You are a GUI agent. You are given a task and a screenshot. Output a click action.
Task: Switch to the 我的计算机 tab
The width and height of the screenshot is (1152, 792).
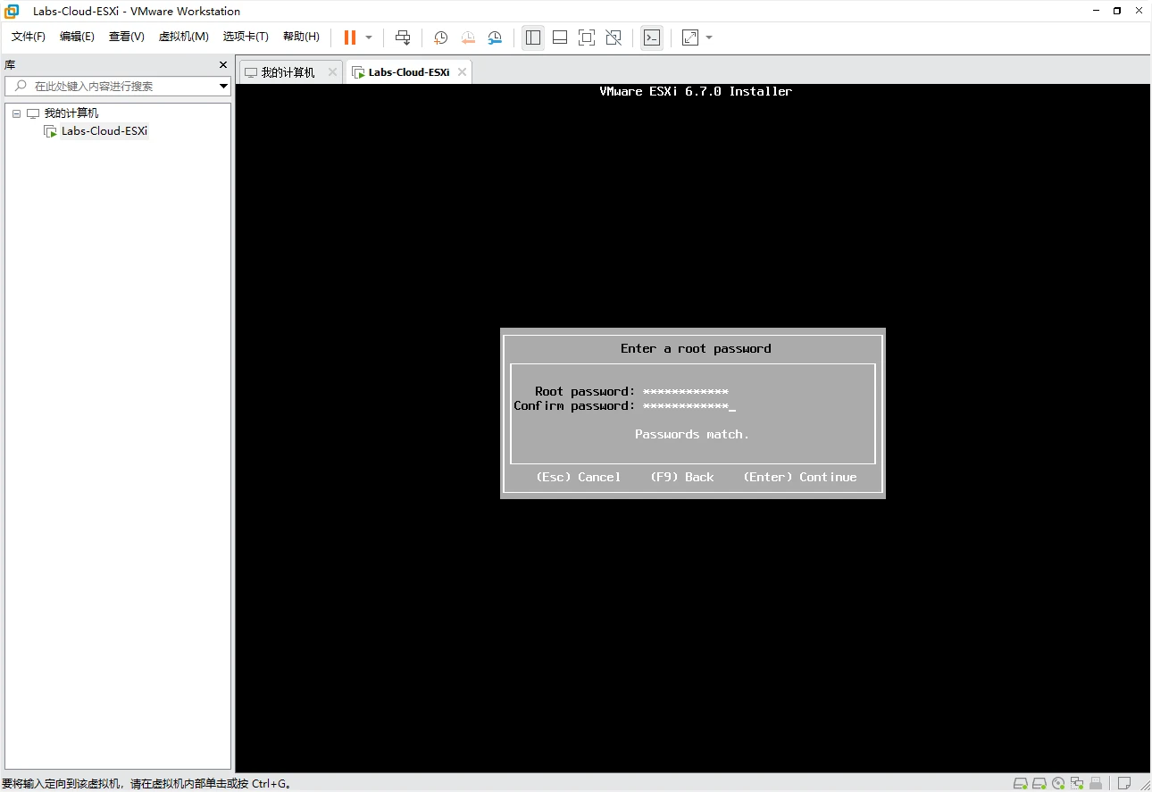pyautogui.click(x=288, y=72)
